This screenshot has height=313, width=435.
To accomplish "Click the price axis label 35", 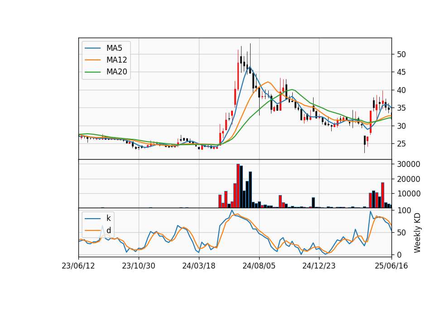I will pyautogui.click(x=401, y=108).
